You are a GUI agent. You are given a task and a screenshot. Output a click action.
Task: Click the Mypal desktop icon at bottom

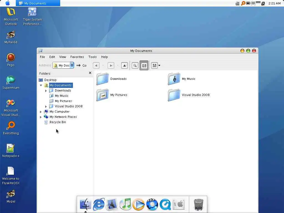click(11, 194)
